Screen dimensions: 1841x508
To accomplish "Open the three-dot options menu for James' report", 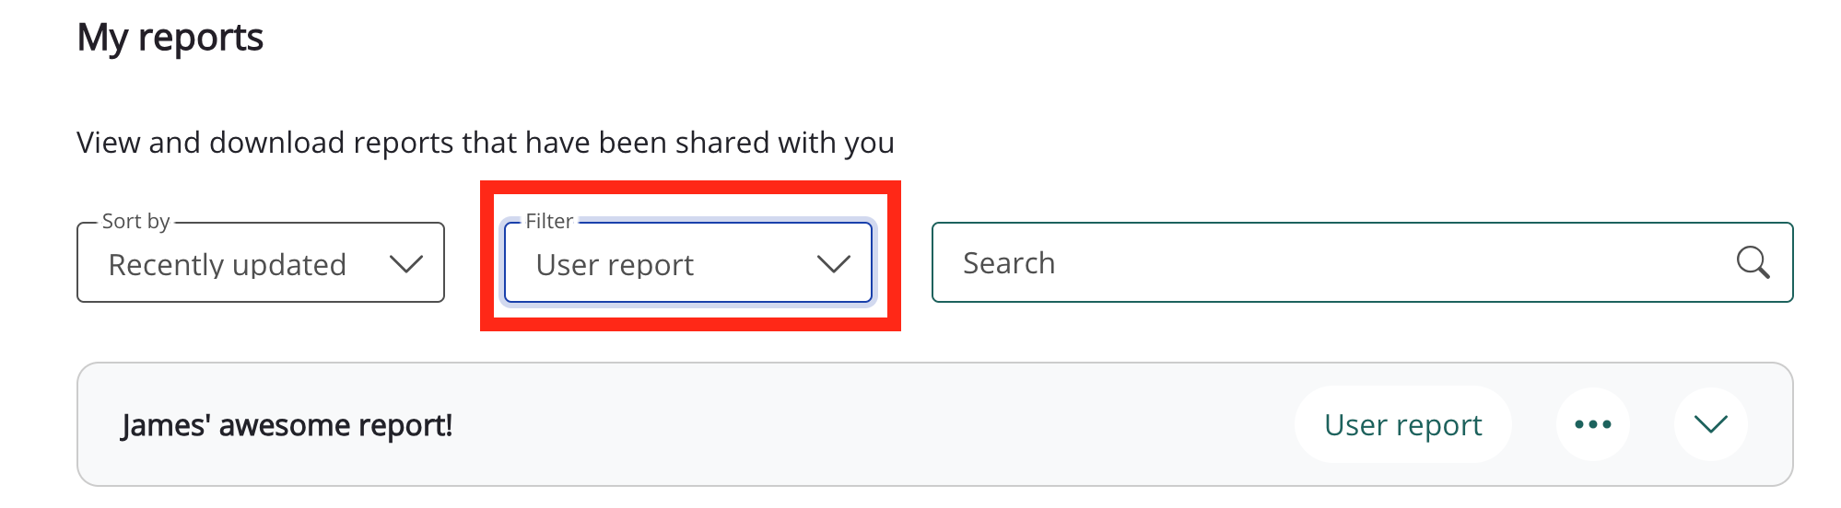I will (x=1592, y=424).
